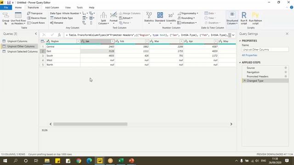Click the gear next to Promoted Headers

pos(286,77)
